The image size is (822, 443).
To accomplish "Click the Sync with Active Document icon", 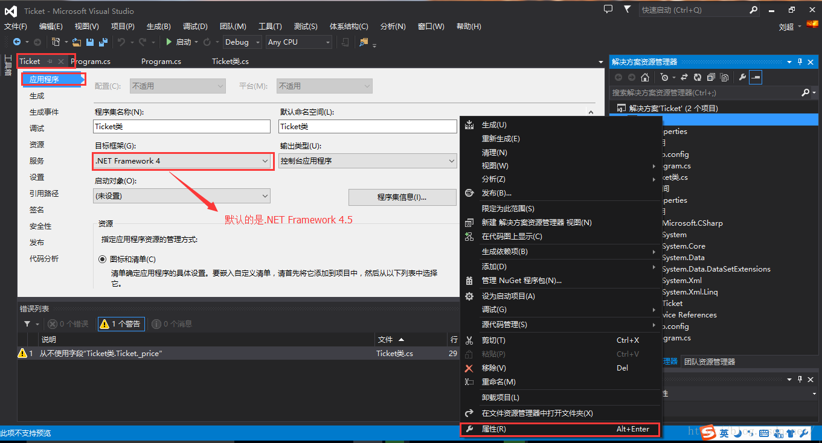I will coord(684,77).
